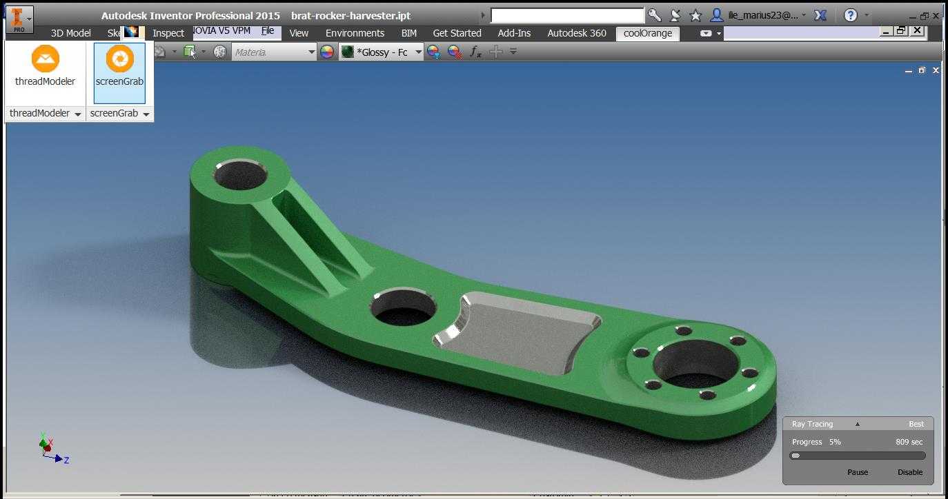948x499 pixels.
Task: Open the appearance color wheel icon
Action: (327, 52)
